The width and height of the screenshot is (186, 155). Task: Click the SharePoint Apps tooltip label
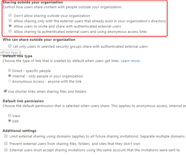pos(9,52)
